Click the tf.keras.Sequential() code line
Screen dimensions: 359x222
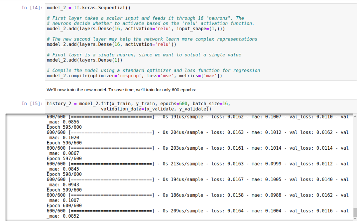coord(87,8)
